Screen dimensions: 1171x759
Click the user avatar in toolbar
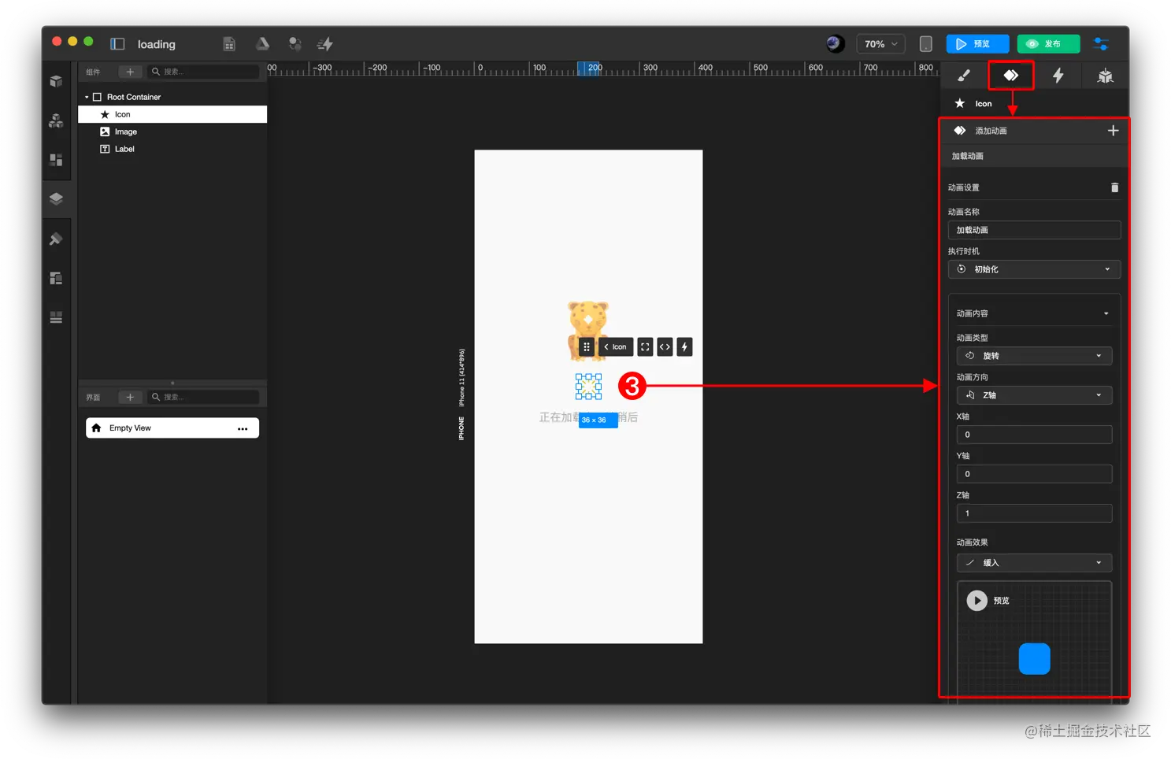coord(835,44)
